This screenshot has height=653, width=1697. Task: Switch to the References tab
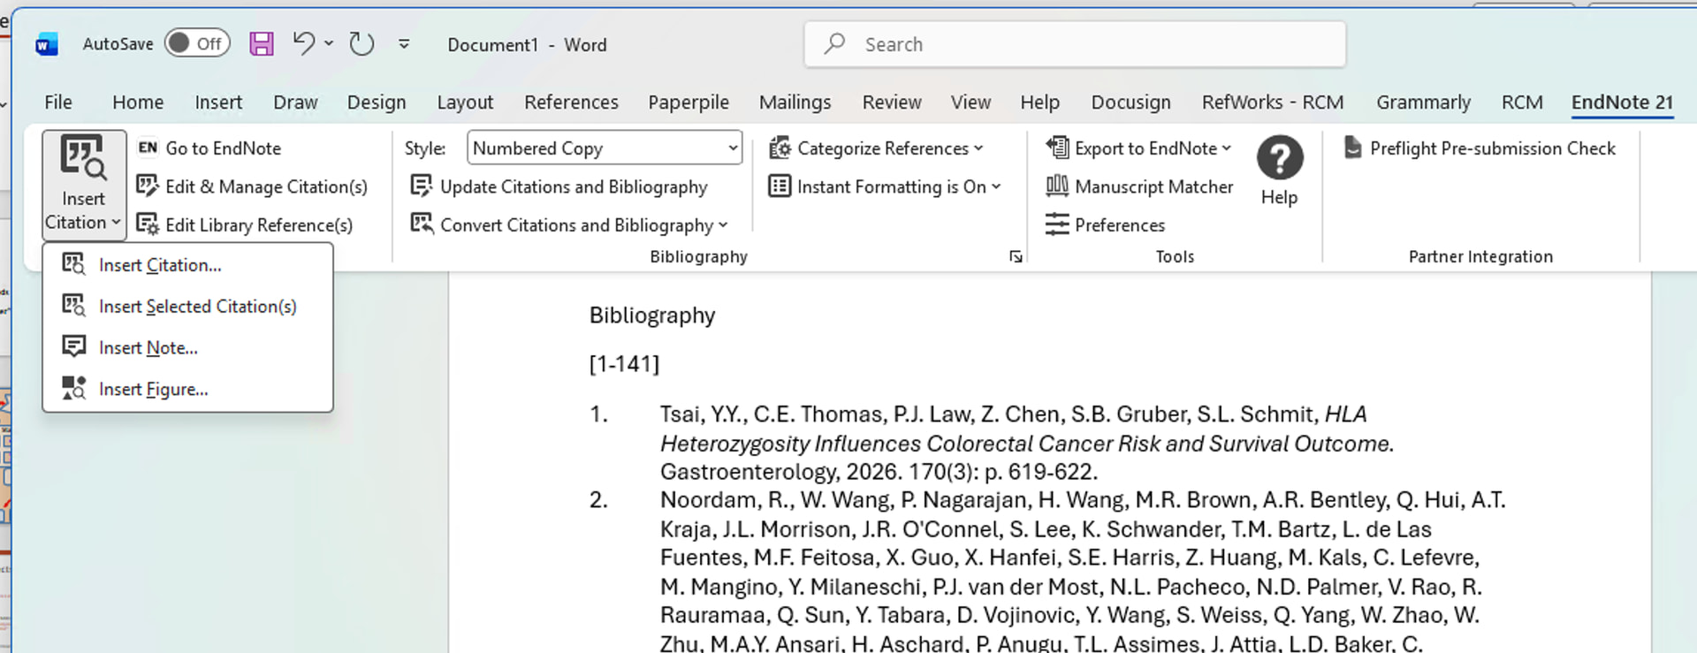tap(571, 103)
